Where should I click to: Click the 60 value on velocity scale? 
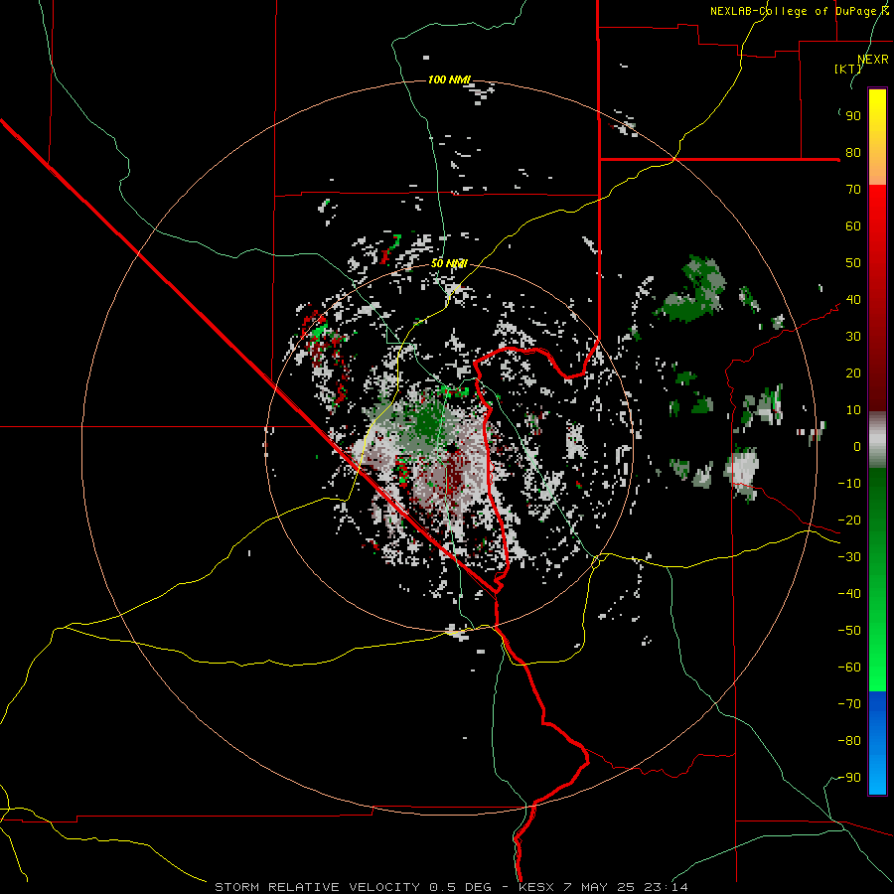point(853,226)
